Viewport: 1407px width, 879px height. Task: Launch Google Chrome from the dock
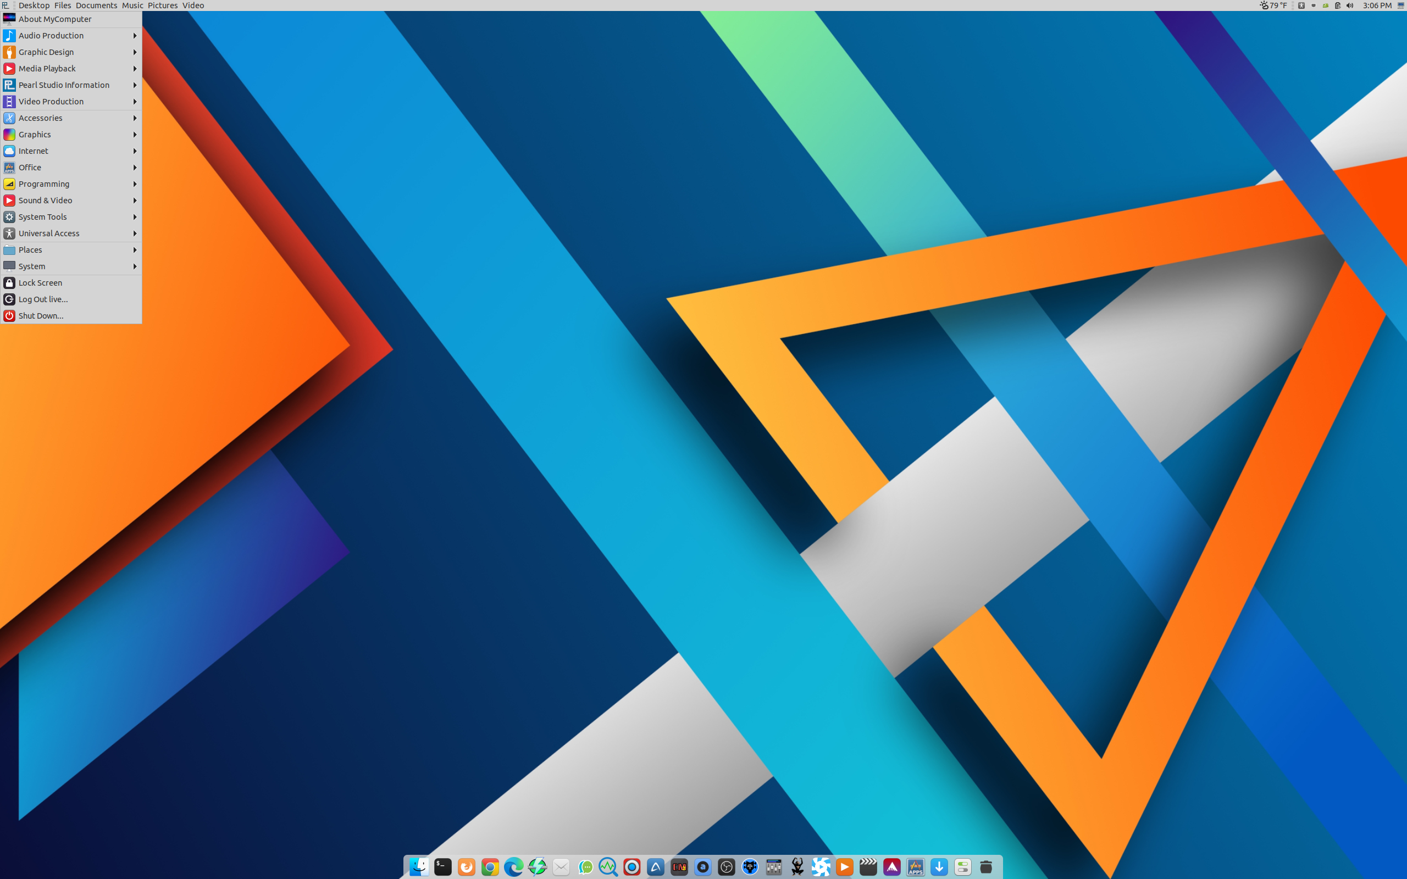tap(490, 867)
